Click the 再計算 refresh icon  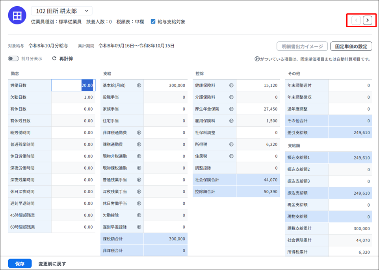(x=54, y=58)
